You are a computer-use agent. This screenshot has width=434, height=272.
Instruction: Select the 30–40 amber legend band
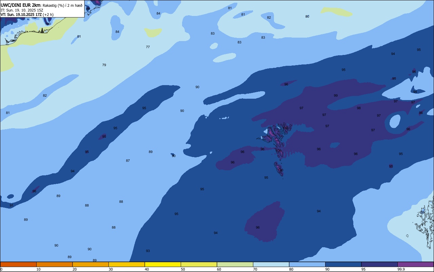126,264
